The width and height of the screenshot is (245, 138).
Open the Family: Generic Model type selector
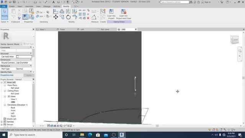click(11, 44)
